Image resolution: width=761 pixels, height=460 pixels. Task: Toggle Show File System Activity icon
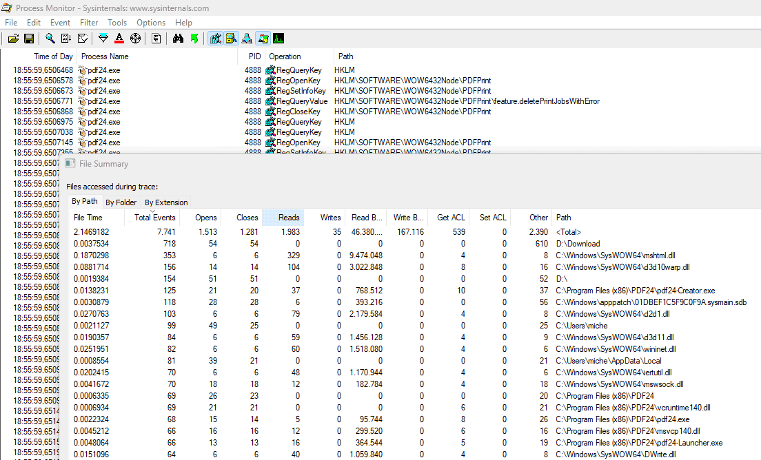click(231, 39)
